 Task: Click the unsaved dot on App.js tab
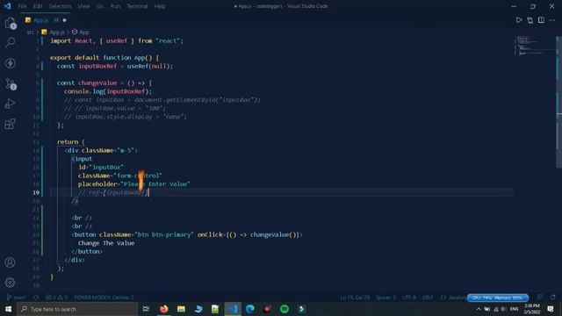[64, 20]
